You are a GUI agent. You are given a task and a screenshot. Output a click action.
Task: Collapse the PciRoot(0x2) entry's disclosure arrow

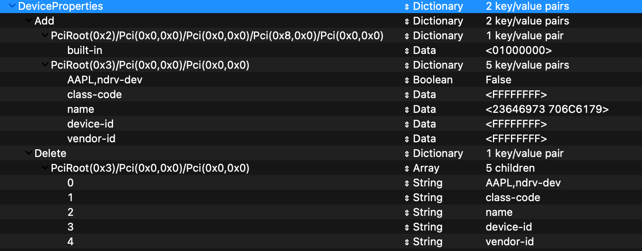click(x=45, y=36)
